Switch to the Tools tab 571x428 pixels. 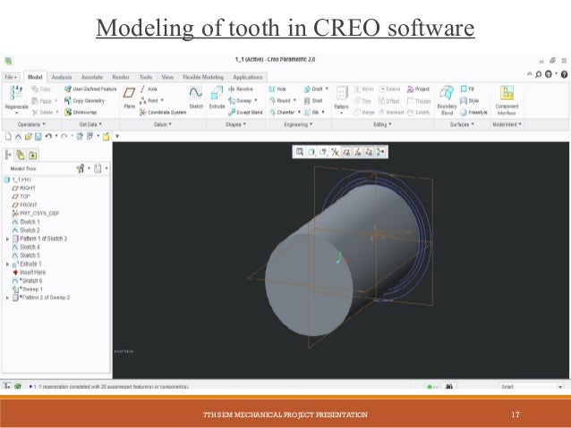pyautogui.click(x=146, y=77)
